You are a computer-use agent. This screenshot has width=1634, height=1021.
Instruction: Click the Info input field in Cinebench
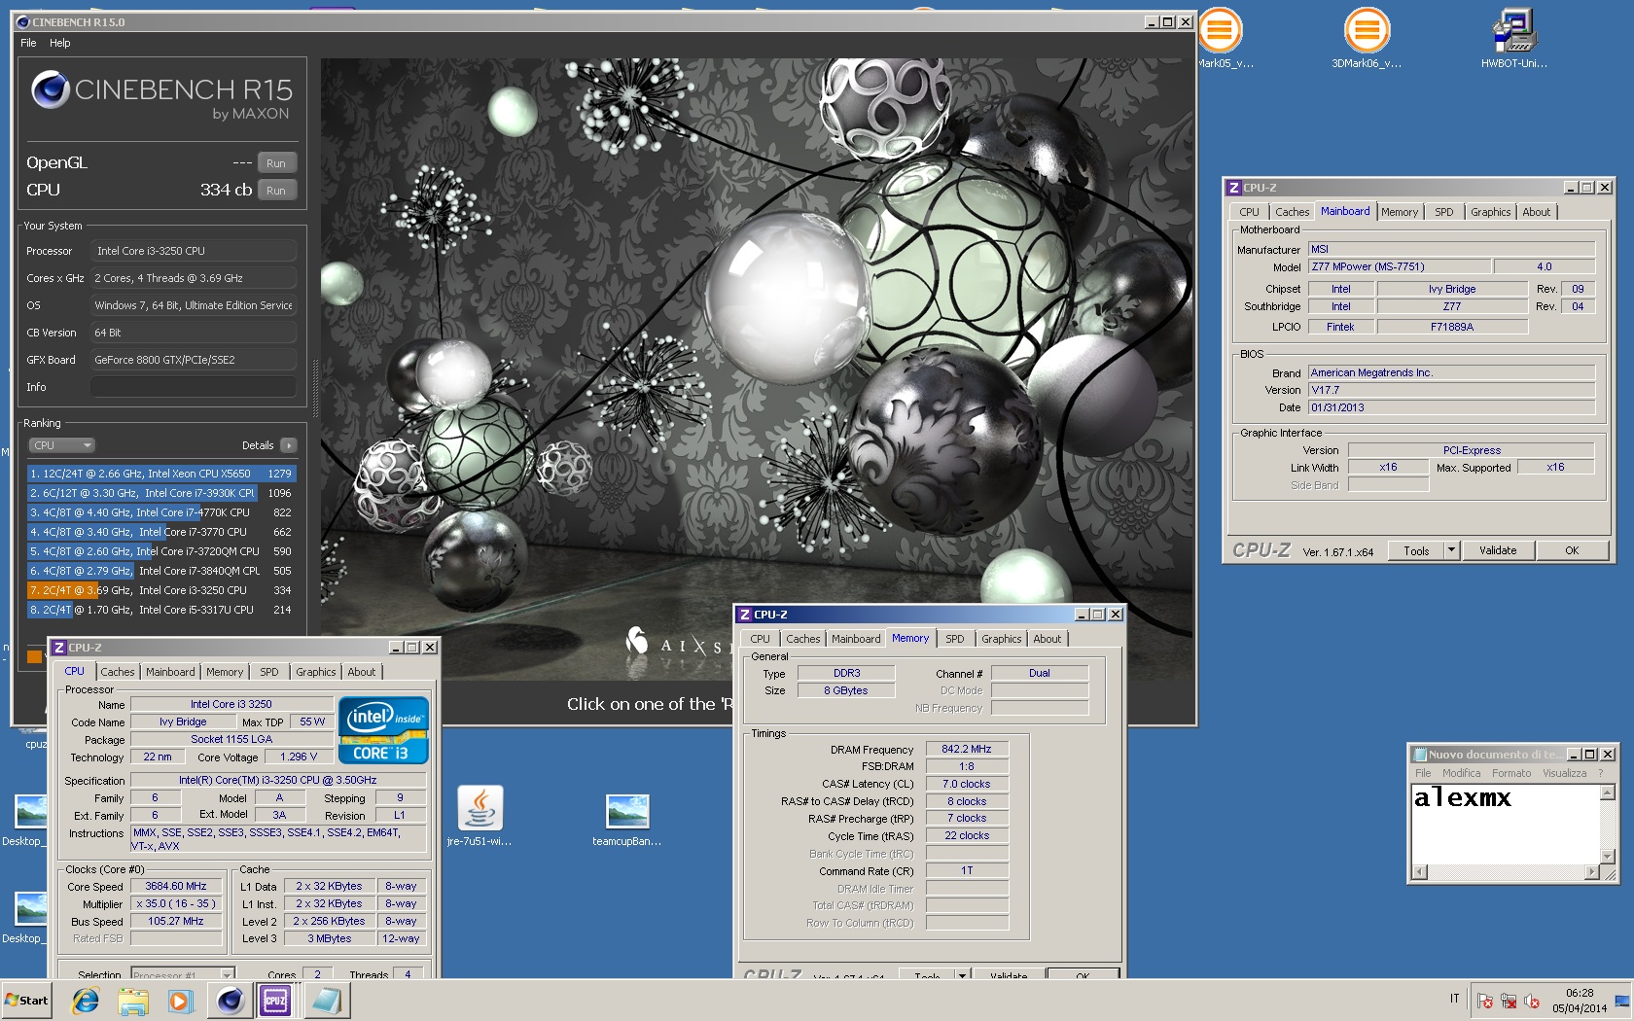tap(194, 387)
